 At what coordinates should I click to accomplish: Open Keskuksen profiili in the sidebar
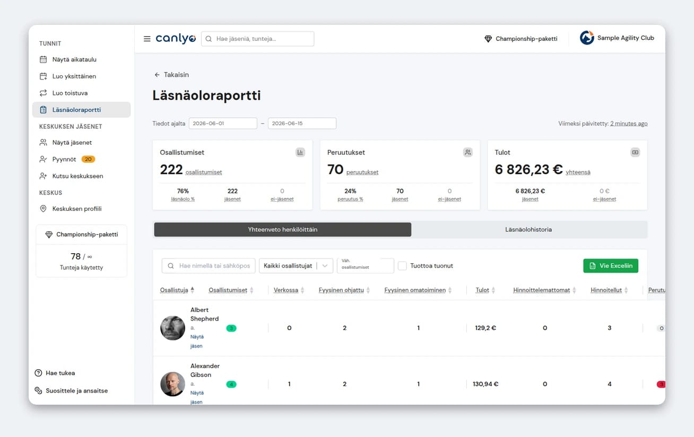[x=81, y=209]
